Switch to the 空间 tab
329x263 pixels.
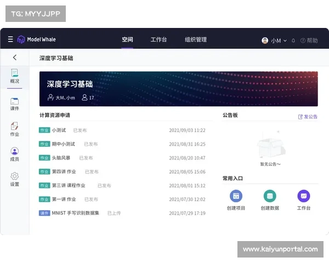127,39
